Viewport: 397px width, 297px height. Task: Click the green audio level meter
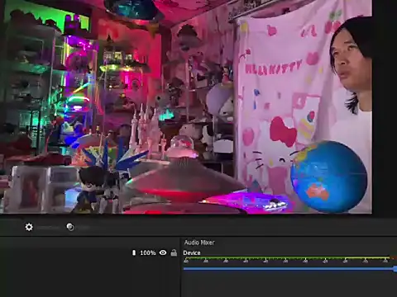point(287,258)
